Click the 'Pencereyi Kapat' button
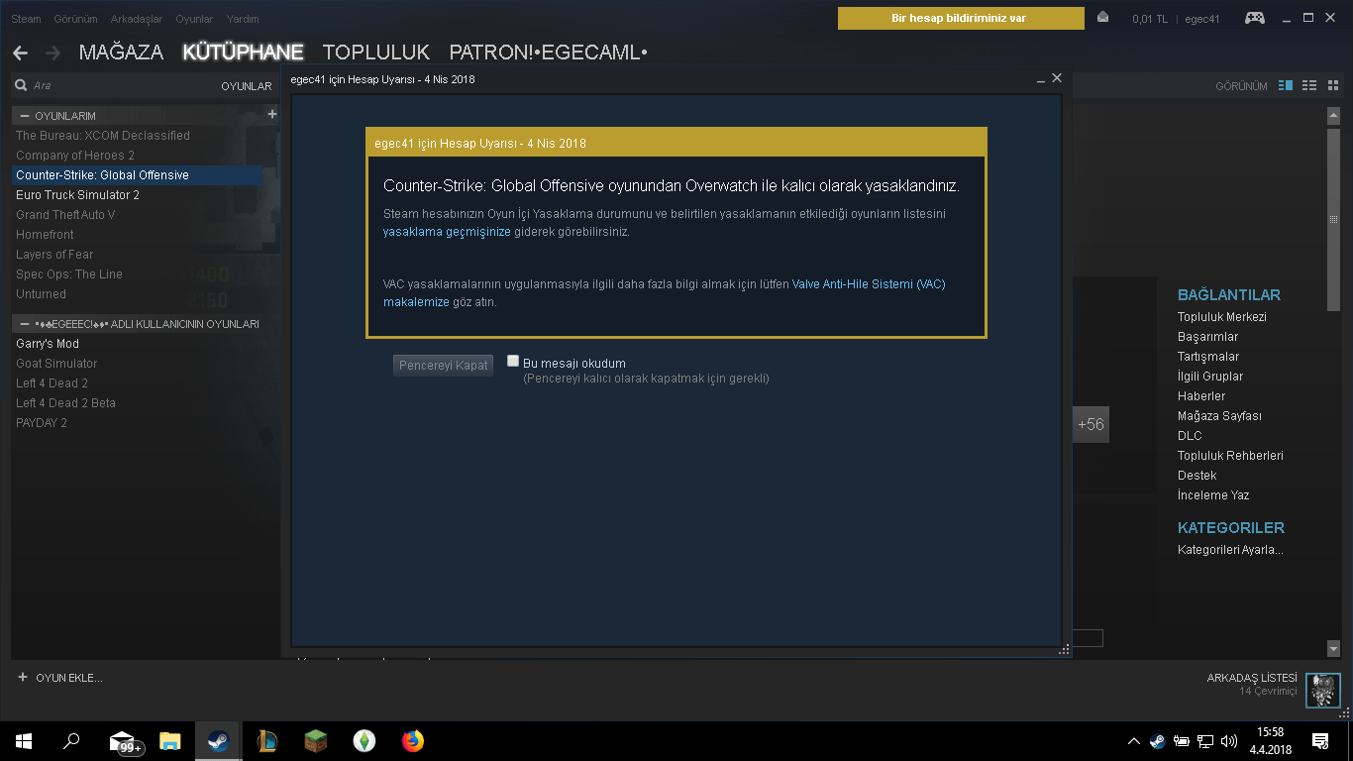 coord(443,366)
